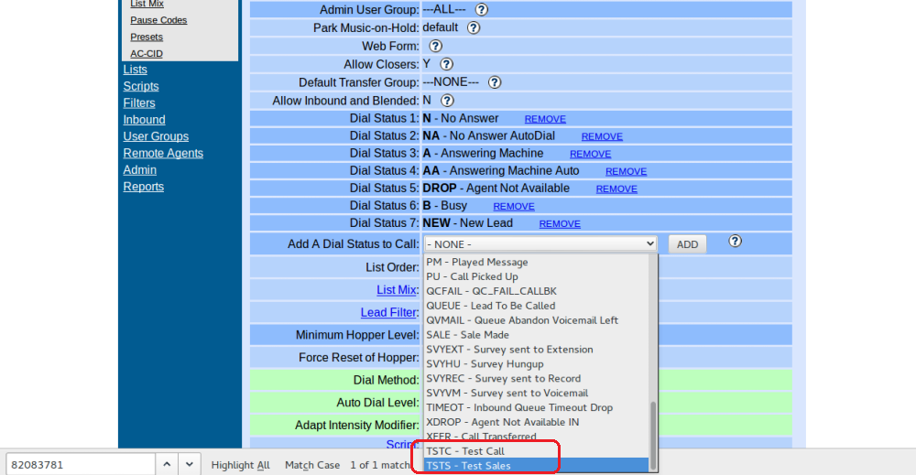Open help icon beside the ADD button
This screenshot has width=916, height=475.
click(735, 241)
